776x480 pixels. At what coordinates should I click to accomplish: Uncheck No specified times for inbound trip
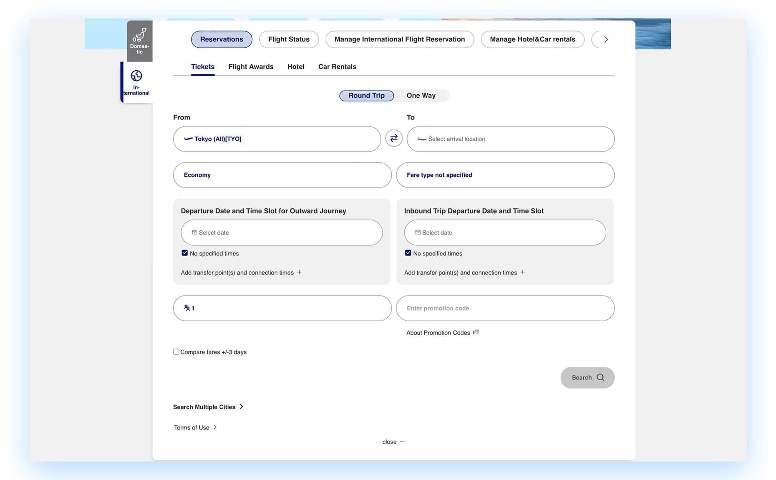(408, 253)
